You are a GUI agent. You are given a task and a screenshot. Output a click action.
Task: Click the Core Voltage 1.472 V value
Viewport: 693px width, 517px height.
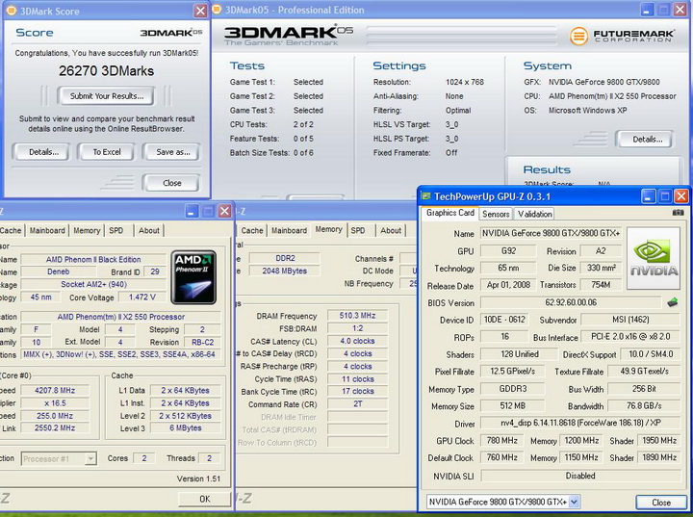coord(141,297)
